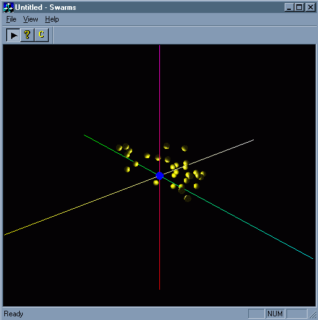
Task: Click the green axis line end at upper left
Action: (85, 135)
